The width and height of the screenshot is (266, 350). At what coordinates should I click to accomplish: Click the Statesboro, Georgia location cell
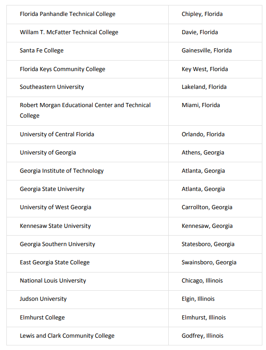point(215,245)
